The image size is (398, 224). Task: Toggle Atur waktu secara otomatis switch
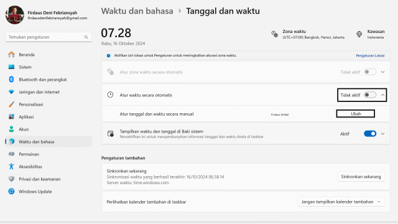(370, 95)
